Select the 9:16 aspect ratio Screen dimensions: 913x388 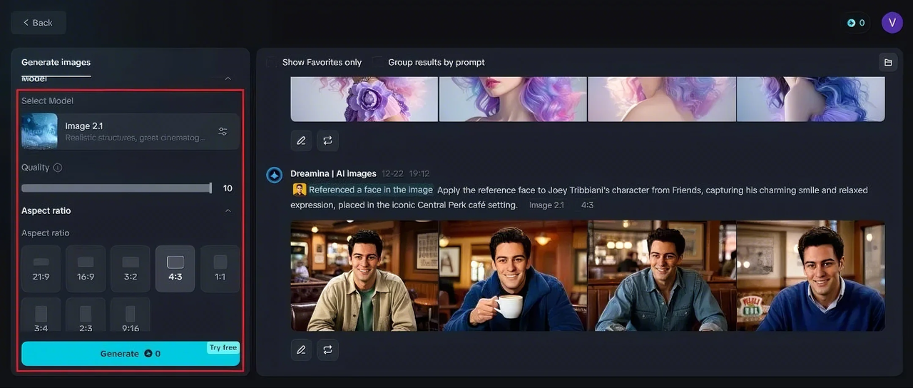click(x=131, y=315)
